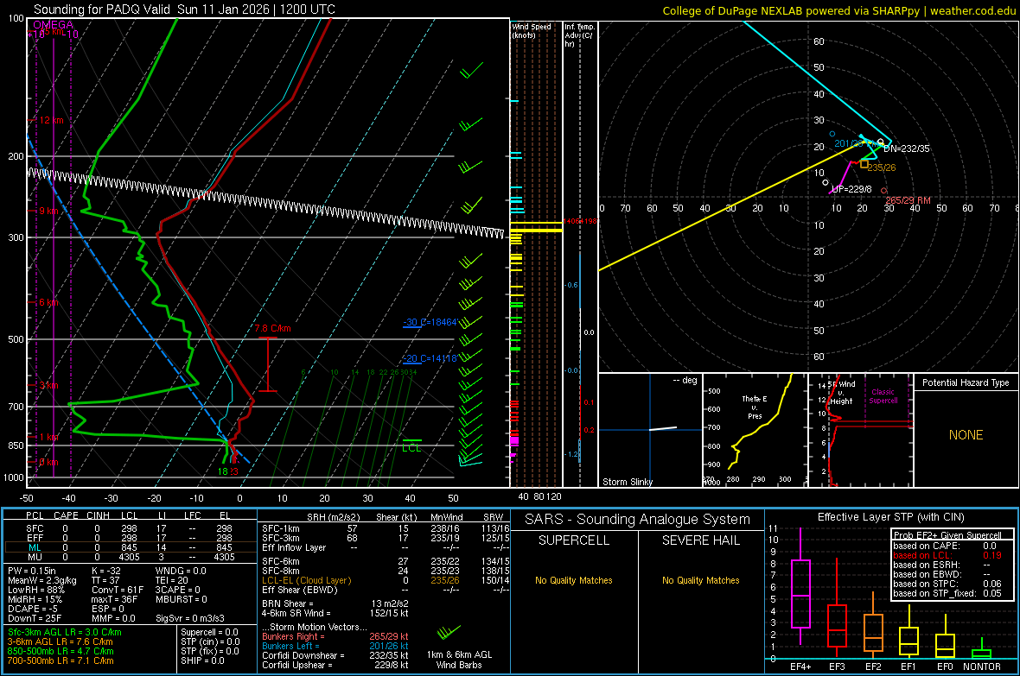Select the highlighted ML parcel row
Viewport: 1020px width, 676px height.
(x=131, y=547)
